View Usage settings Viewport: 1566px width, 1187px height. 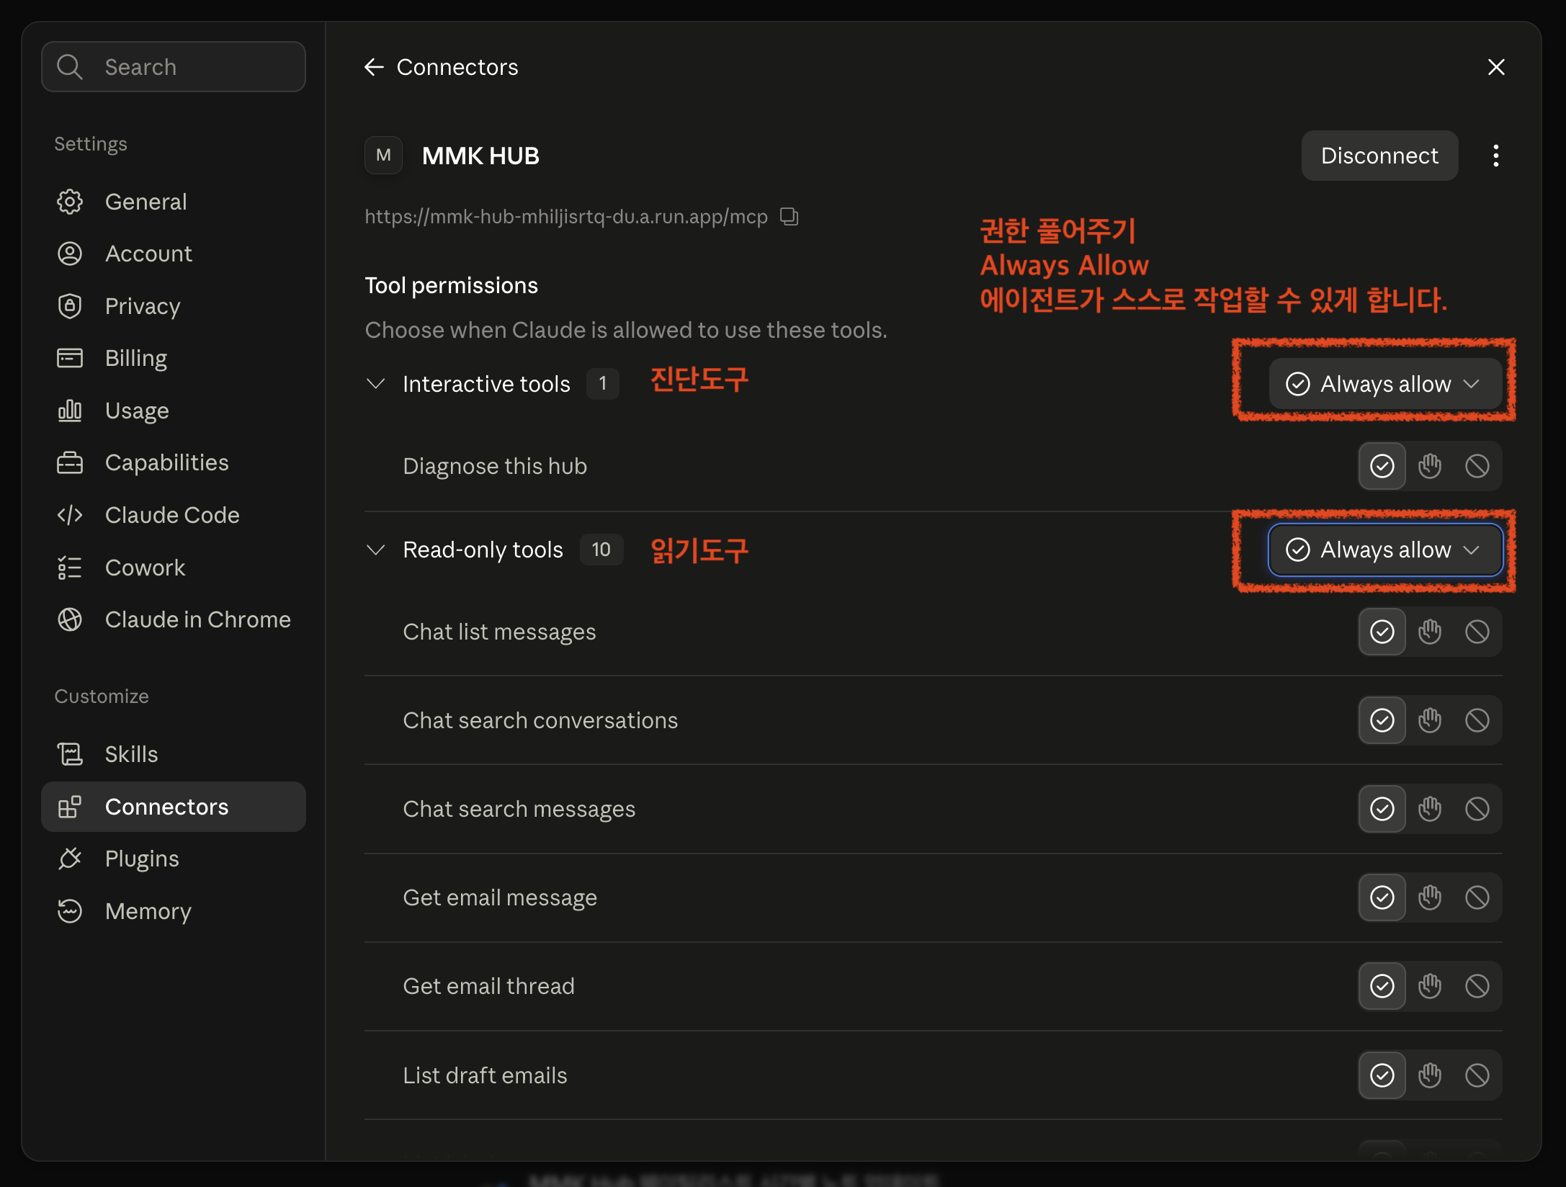pyautogui.click(x=173, y=411)
